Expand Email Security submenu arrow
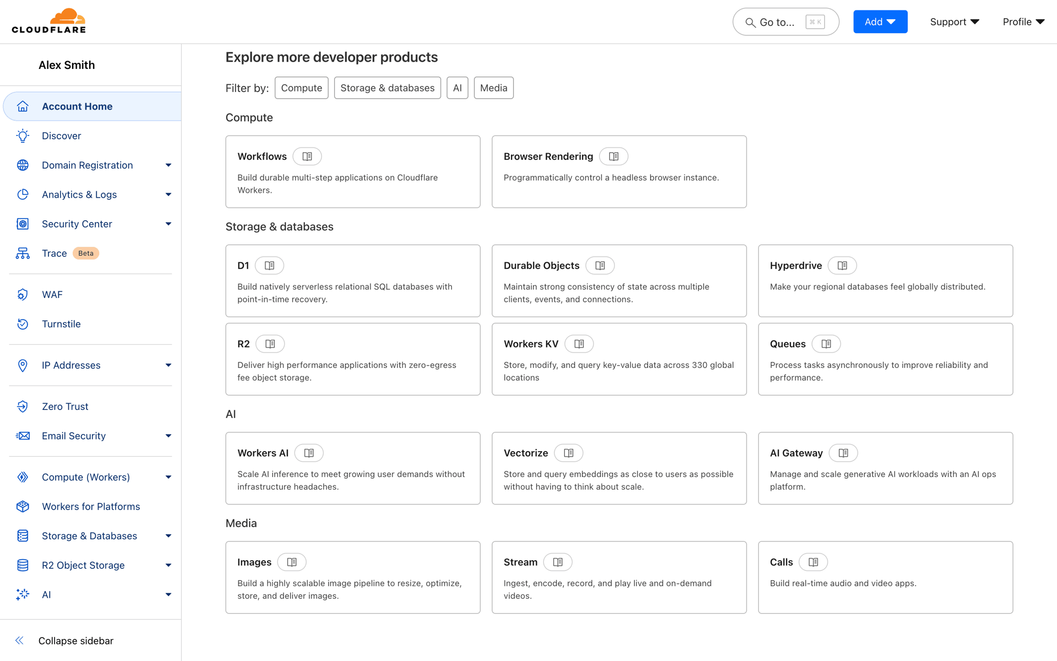 (168, 436)
